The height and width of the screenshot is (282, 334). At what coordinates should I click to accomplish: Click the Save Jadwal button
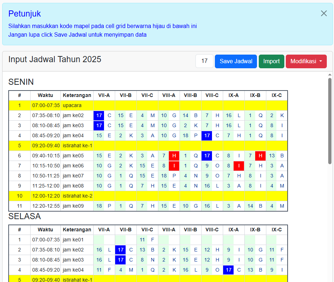pyautogui.click(x=236, y=61)
